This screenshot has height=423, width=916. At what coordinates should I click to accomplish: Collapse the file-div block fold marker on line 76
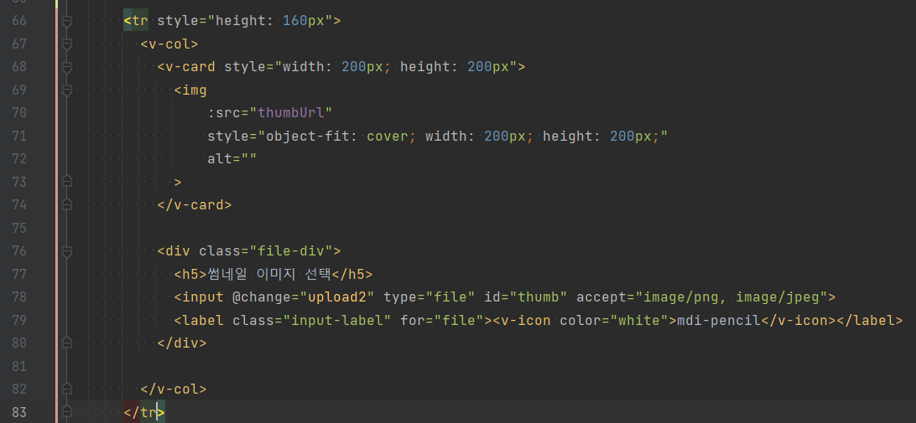pos(66,251)
